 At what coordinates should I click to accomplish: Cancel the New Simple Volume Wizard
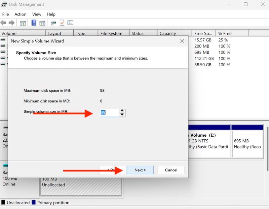coord(171,170)
